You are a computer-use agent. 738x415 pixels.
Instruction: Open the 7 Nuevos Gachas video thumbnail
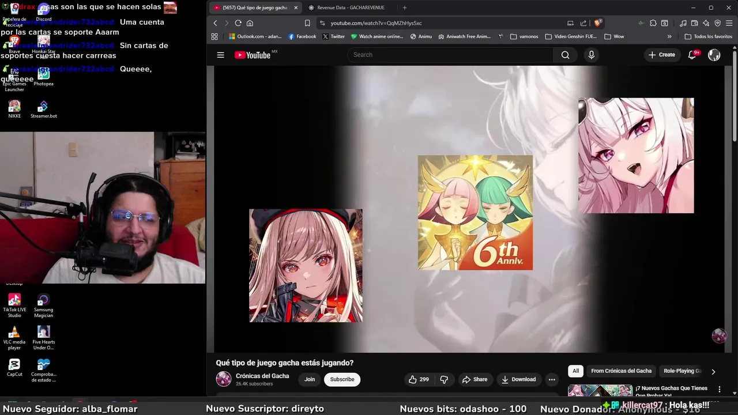click(600, 391)
